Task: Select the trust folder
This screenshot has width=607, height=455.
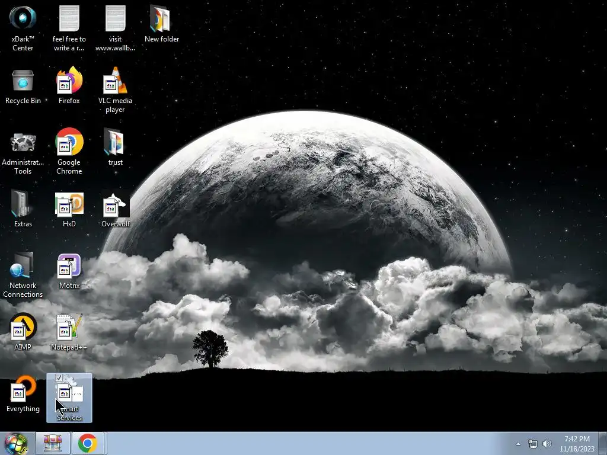Action: click(115, 148)
